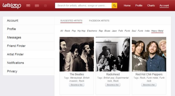Filter artists by Funk genre
The width and height of the screenshot is (175, 96).
tap(140, 31)
